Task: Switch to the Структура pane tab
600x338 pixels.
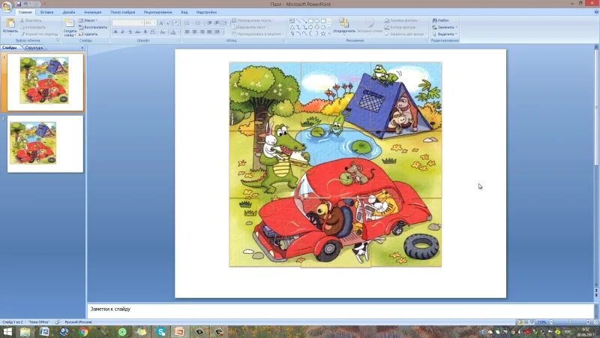Action: [x=34, y=48]
